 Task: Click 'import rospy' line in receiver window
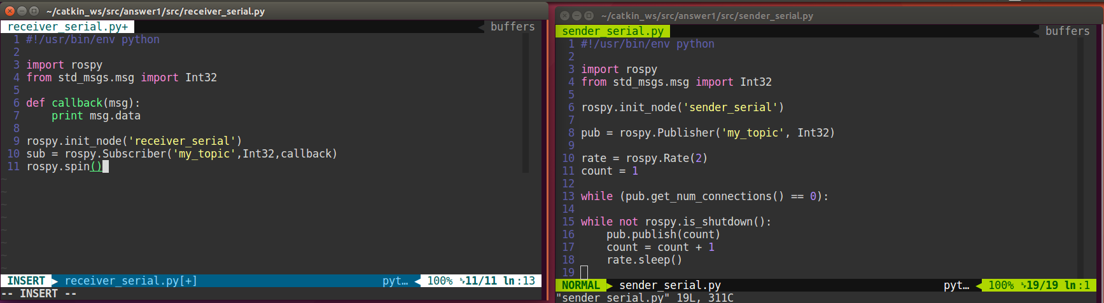point(64,65)
